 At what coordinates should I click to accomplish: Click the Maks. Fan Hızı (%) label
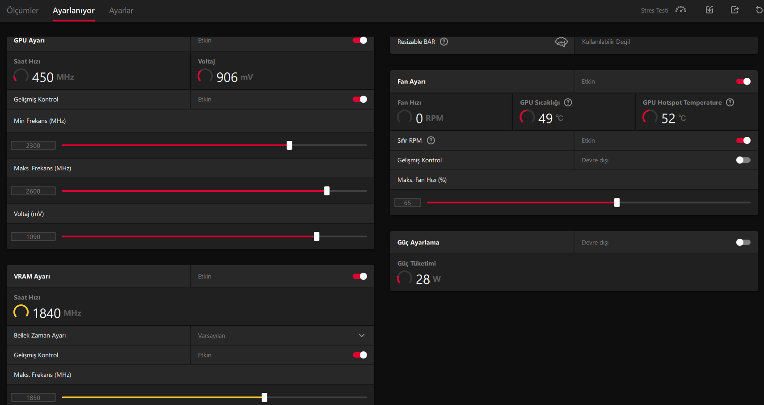pos(422,180)
